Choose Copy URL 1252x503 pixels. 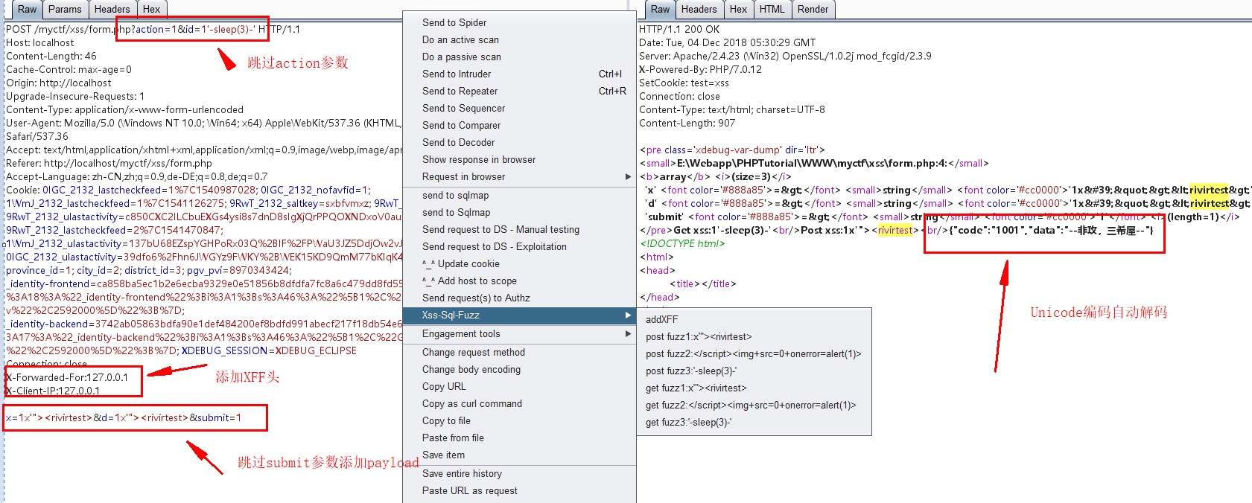click(519, 386)
